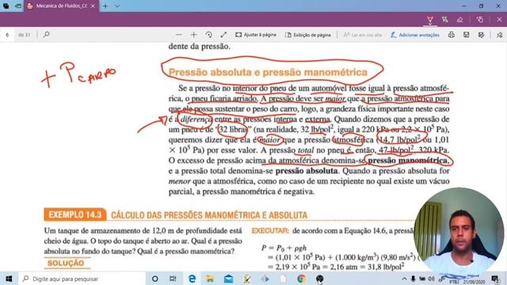Click the equation 'P = P0 + ρgh'

tap(284, 248)
